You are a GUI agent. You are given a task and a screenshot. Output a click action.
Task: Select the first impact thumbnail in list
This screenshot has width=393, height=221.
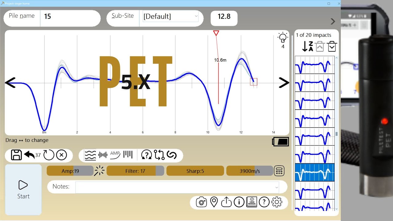click(x=315, y=65)
